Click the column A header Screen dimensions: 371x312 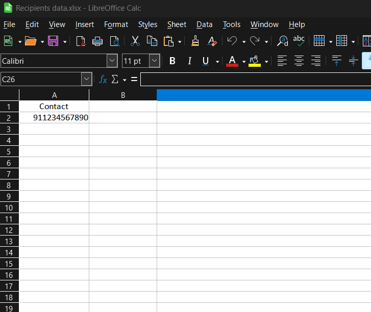click(x=54, y=95)
